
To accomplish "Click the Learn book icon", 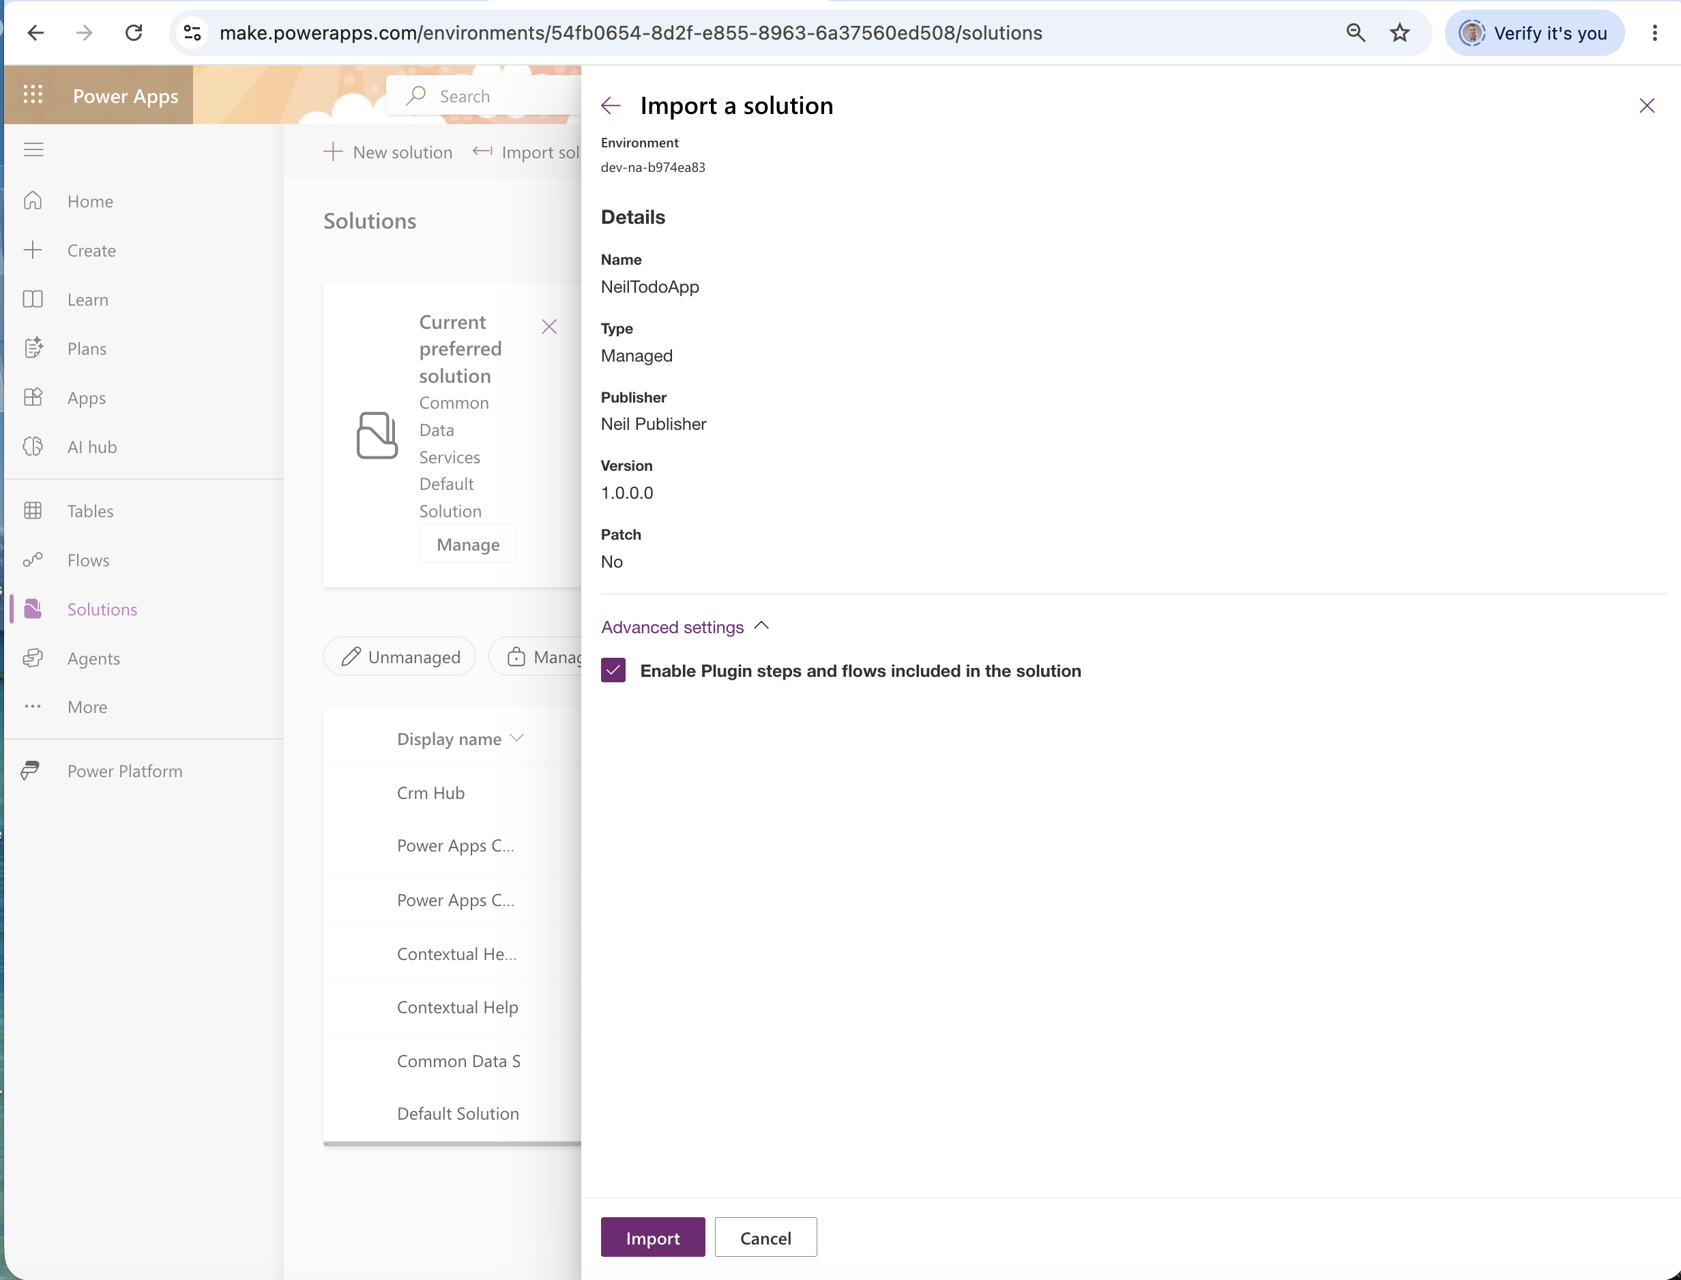I will coord(33,299).
